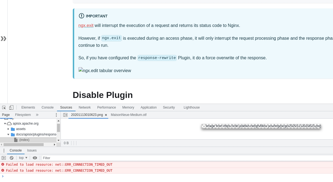Toggle the device emulation toolbar icon
333x182 pixels.
(11, 107)
